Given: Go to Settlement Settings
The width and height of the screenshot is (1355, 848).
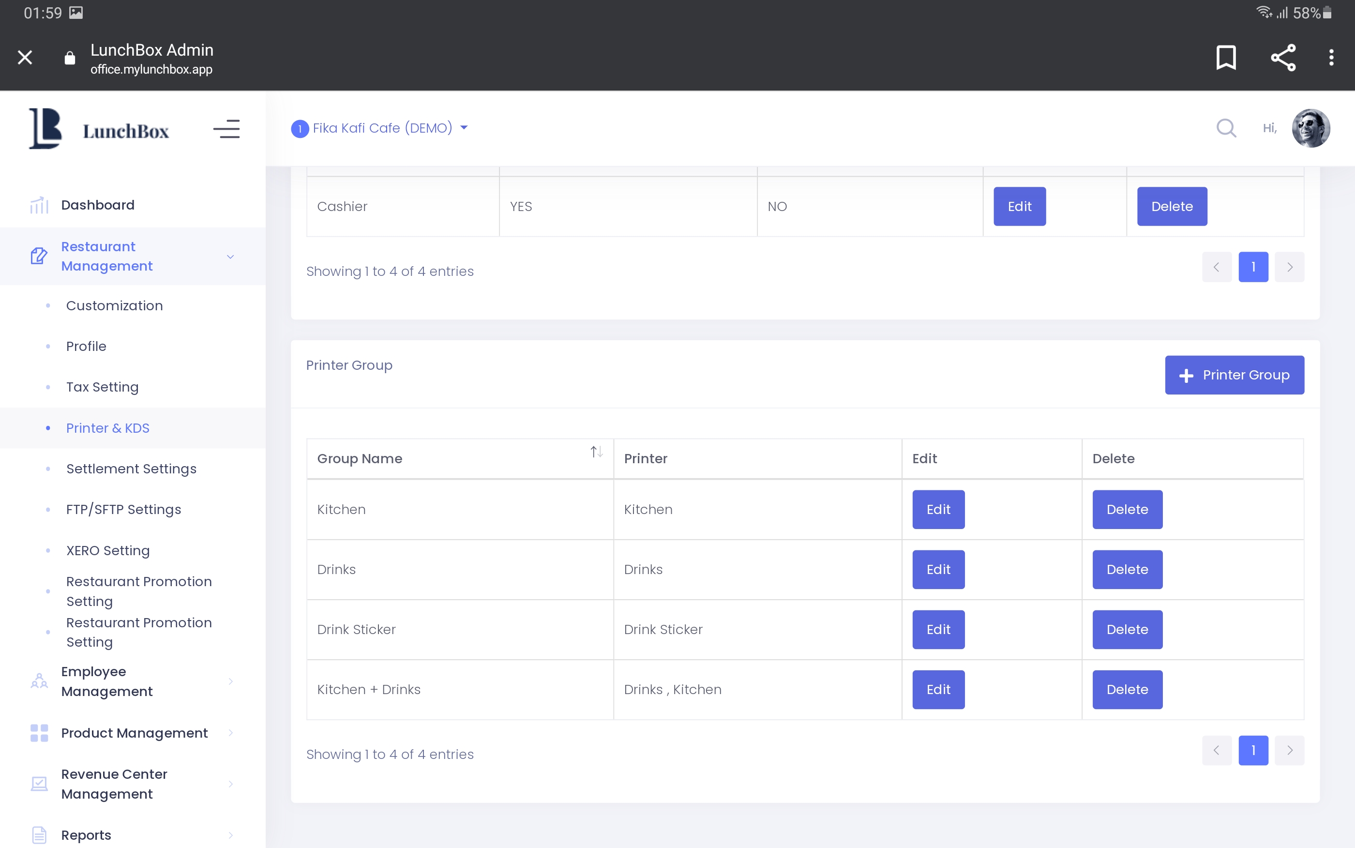Looking at the screenshot, I should 131,469.
